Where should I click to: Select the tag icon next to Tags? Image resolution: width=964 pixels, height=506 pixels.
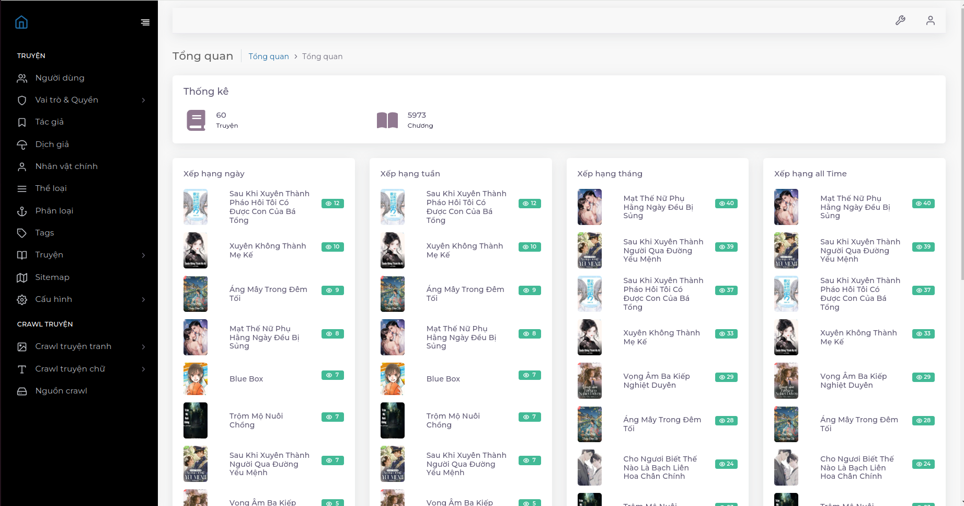pyautogui.click(x=22, y=233)
